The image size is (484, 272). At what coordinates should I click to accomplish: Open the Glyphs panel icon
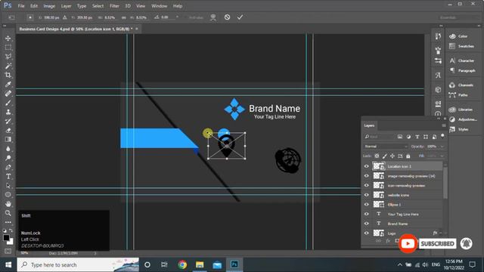(x=438, y=75)
